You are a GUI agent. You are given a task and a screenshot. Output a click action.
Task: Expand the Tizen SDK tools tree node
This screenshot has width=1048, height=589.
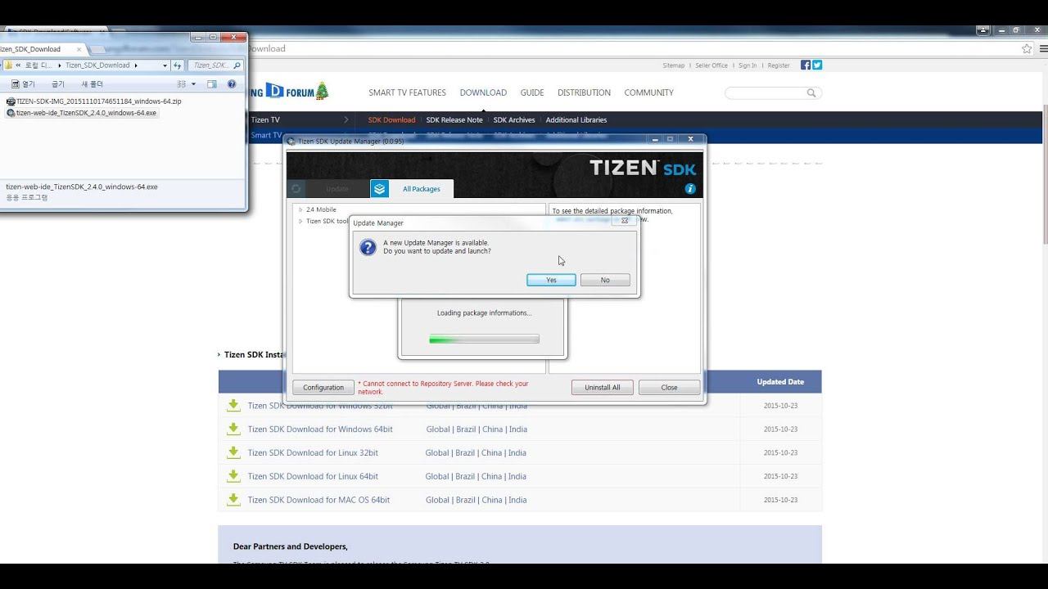300,222
